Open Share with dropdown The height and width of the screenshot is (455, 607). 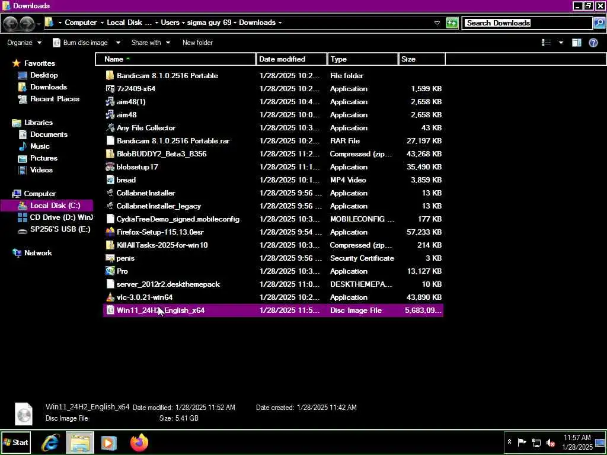(151, 43)
